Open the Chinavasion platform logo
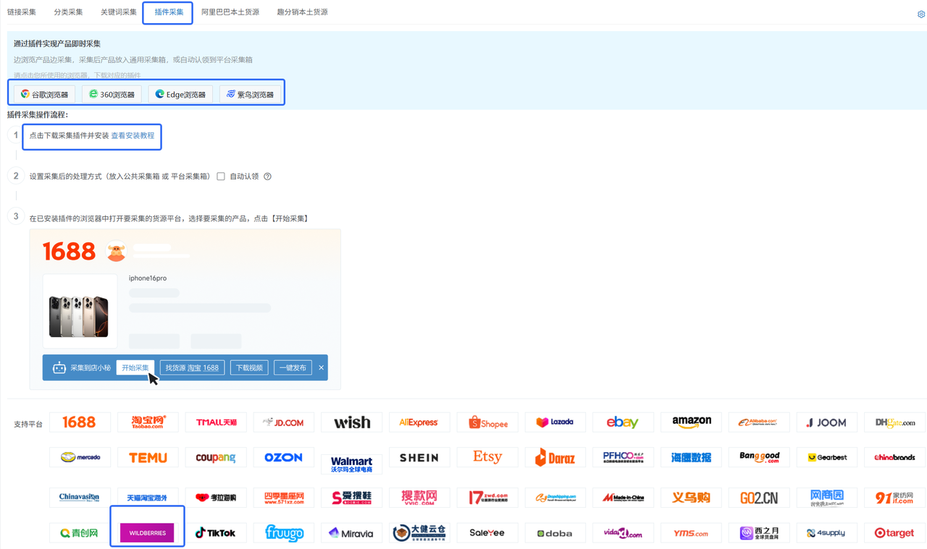 pyautogui.click(x=80, y=498)
